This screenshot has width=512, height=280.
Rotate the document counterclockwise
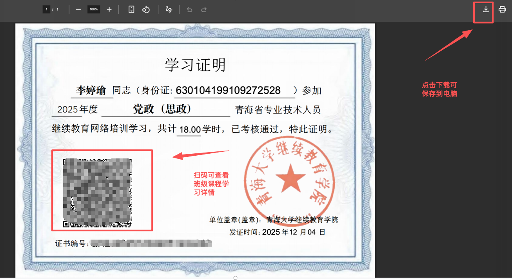tap(146, 9)
